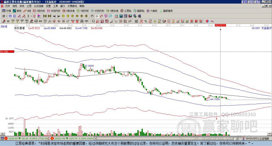Open the 9T四方形 tool
Screen dimensions: 272x146
click(x=98, y=11)
